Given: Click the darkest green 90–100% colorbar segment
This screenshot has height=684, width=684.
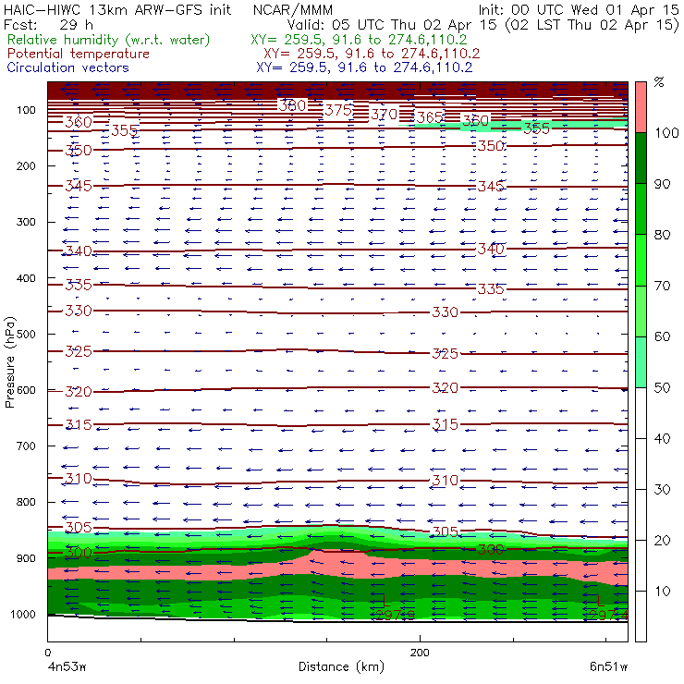Looking at the screenshot, I should coord(641,158).
